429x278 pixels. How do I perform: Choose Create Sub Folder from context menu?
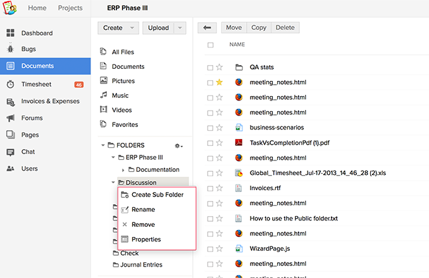[157, 195]
